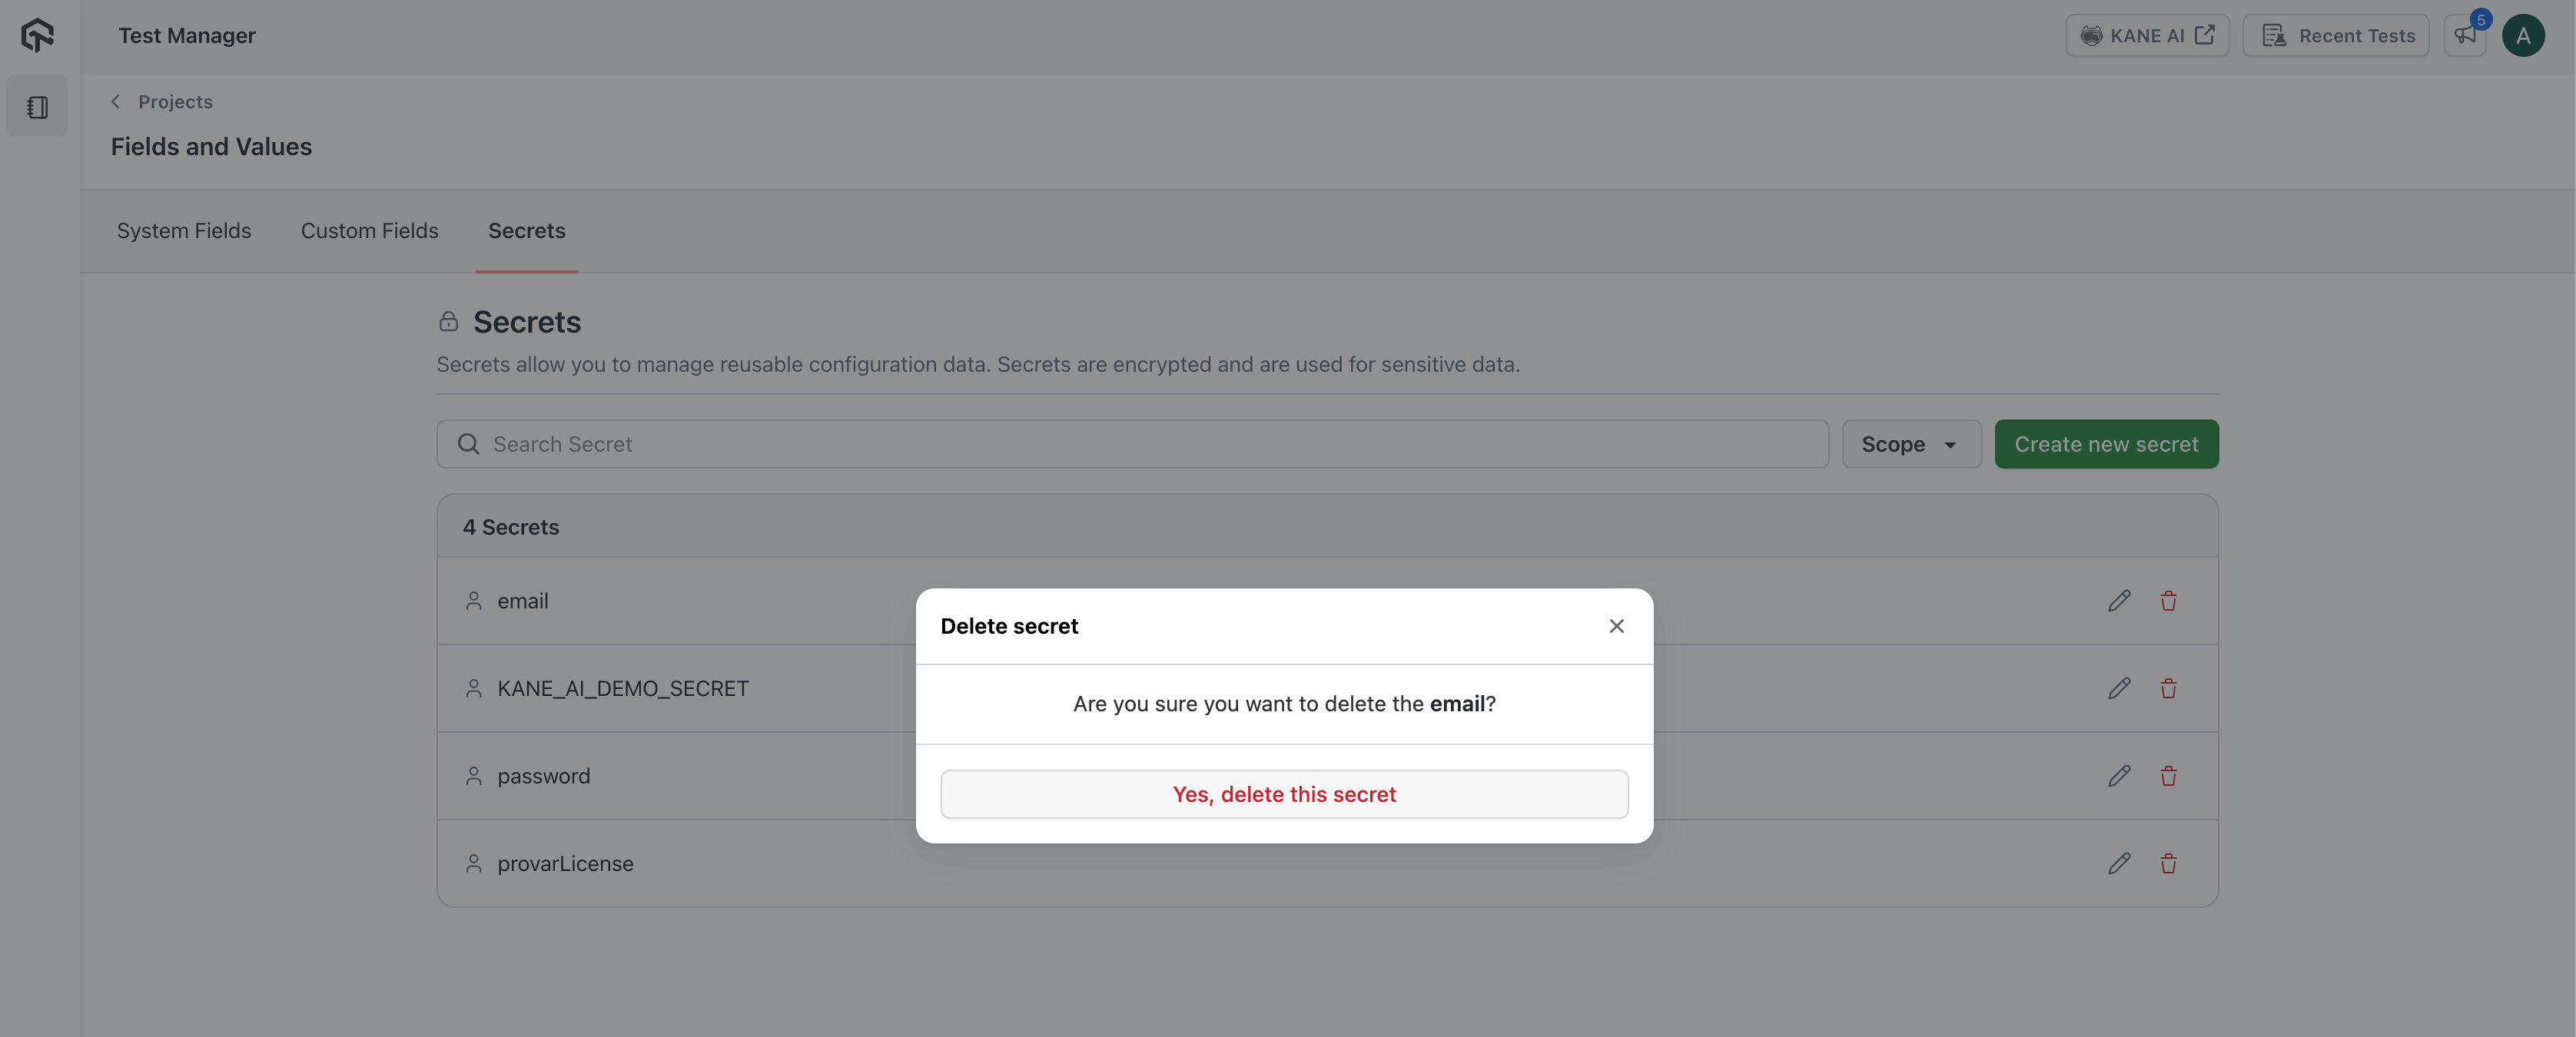
Task: Edit the email secret pencil icon
Action: 2119,601
